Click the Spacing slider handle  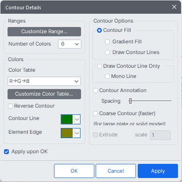point(130,101)
